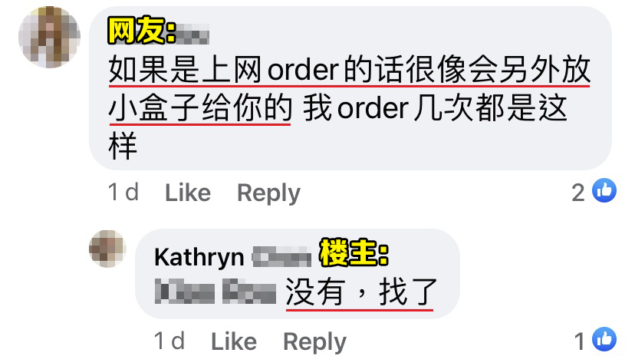Like Kathryn's reply comment
635x356 pixels.
click(234, 341)
